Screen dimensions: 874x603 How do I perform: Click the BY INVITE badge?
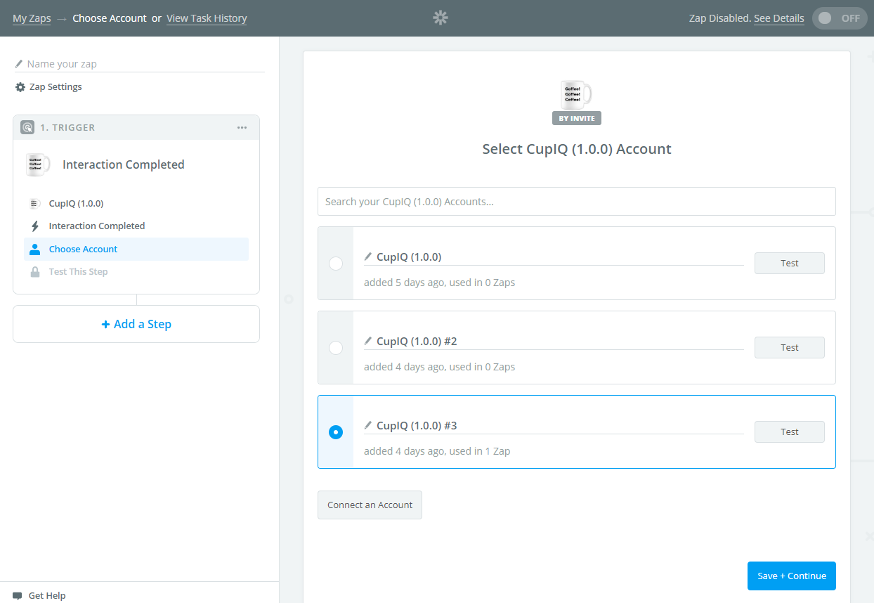[x=577, y=118]
